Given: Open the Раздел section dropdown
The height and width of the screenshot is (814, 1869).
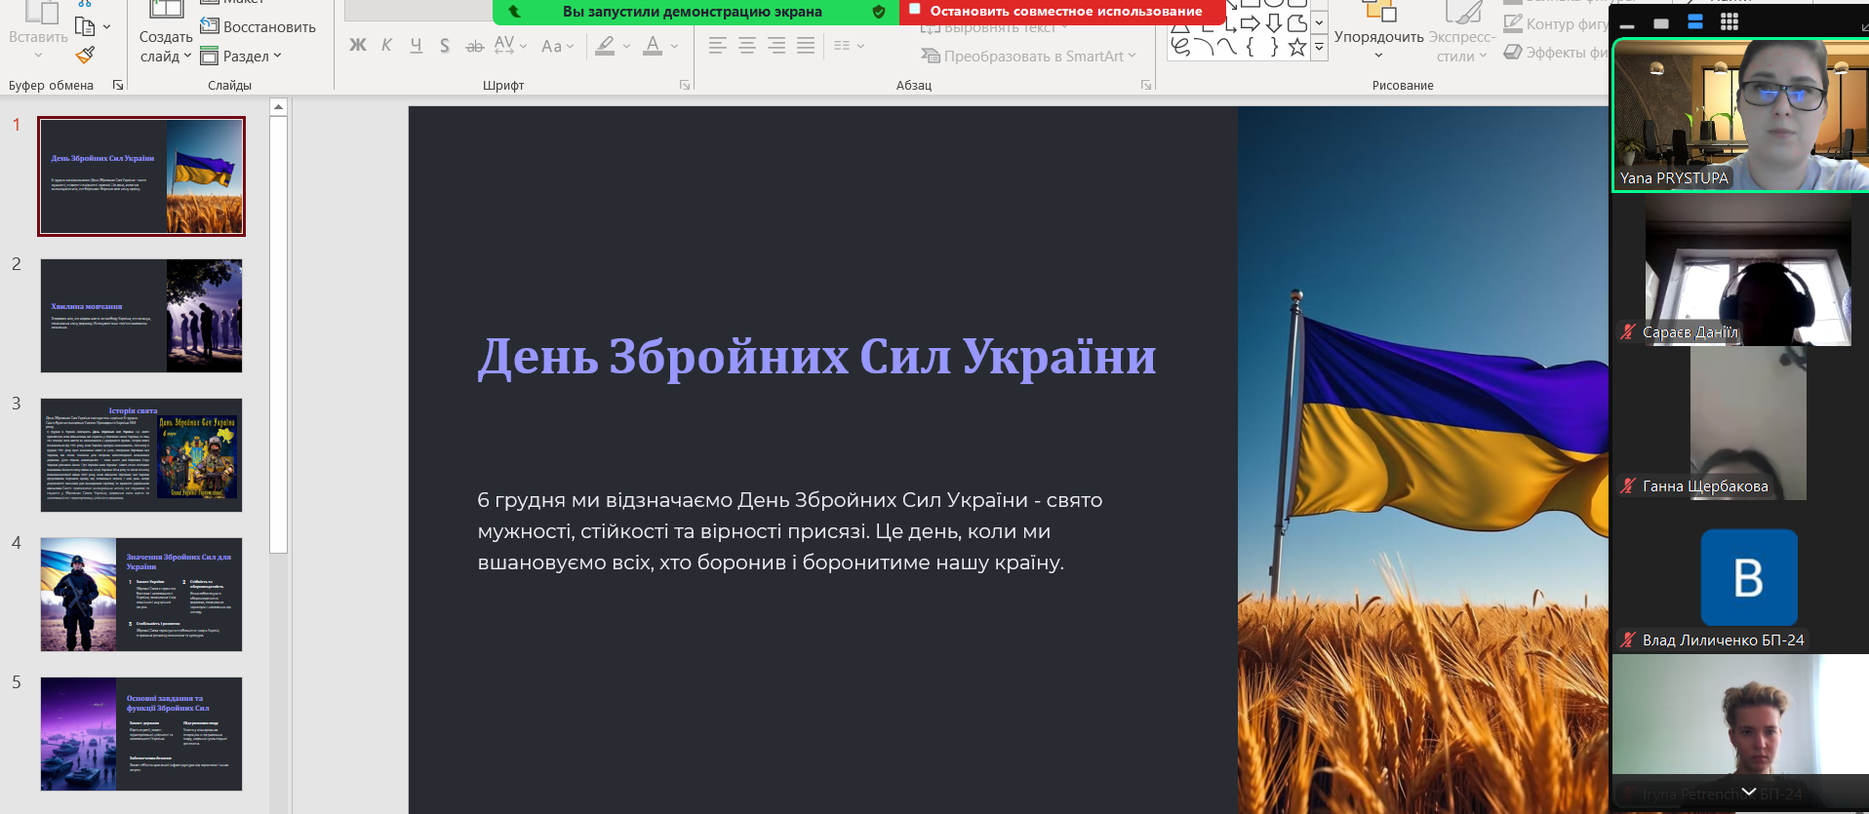Looking at the screenshot, I should [241, 56].
